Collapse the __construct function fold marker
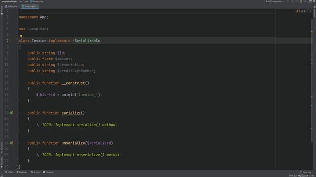Viewport: 316px width, 177px height. coord(17,83)
